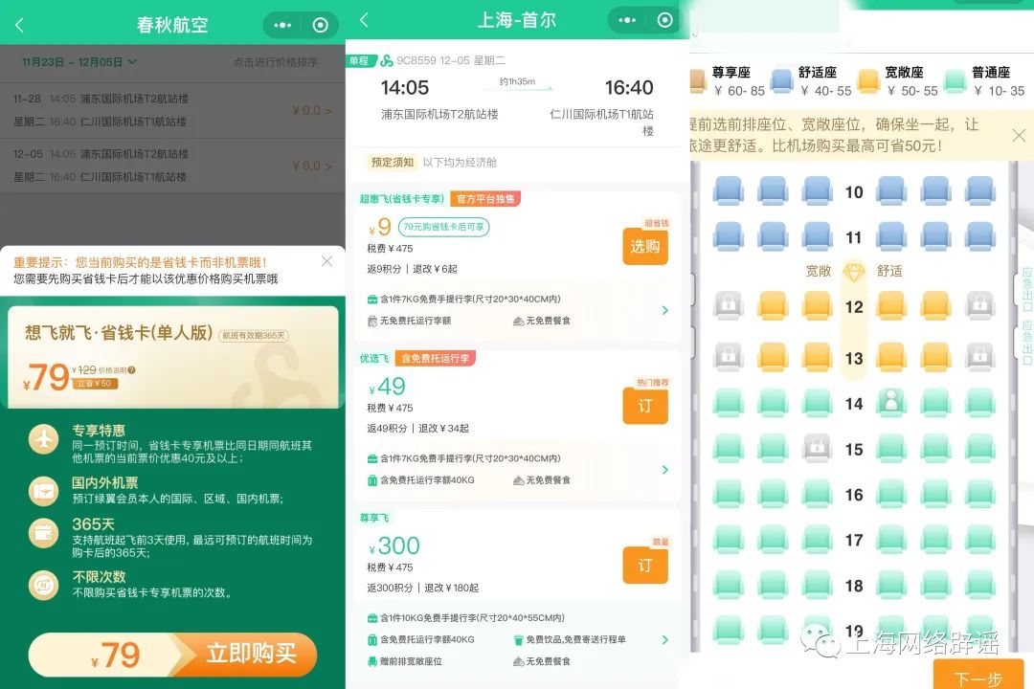Select leftmost blue seat in row 10
This screenshot has width=1034, height=689.
[x=729, y=191]
